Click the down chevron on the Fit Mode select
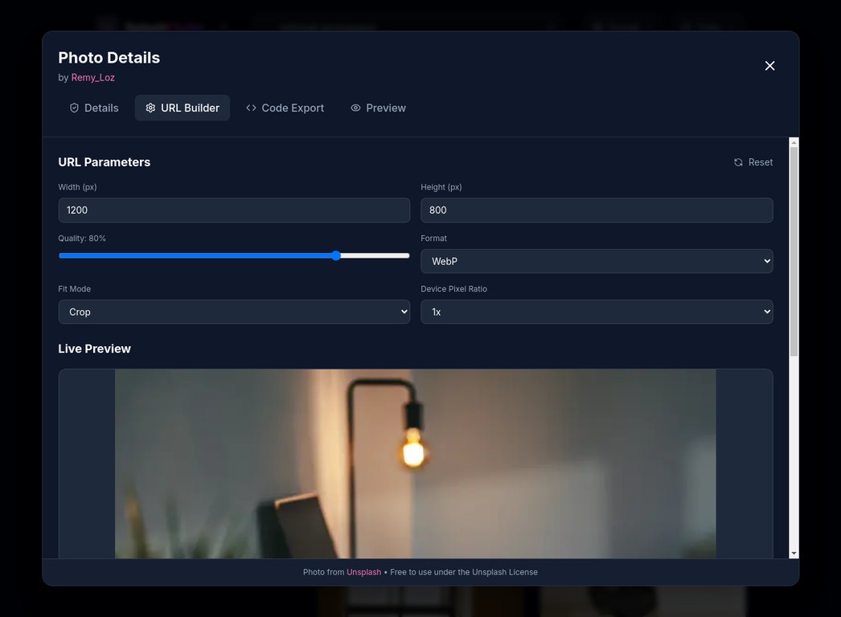The height and width of the screenshot is (617, 841). [403, 312]
